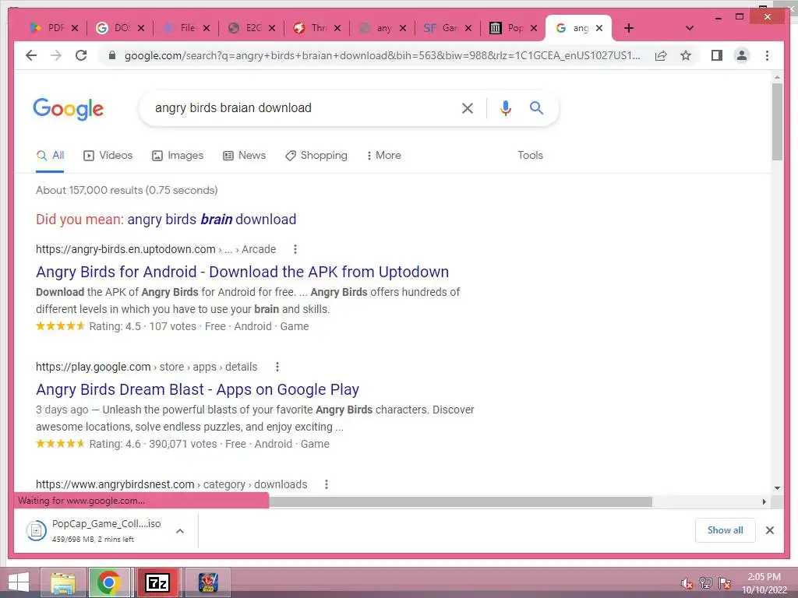Select the Videos search filter
The height and width of the screenshot is (598, 798).
[x=108, y=156]
